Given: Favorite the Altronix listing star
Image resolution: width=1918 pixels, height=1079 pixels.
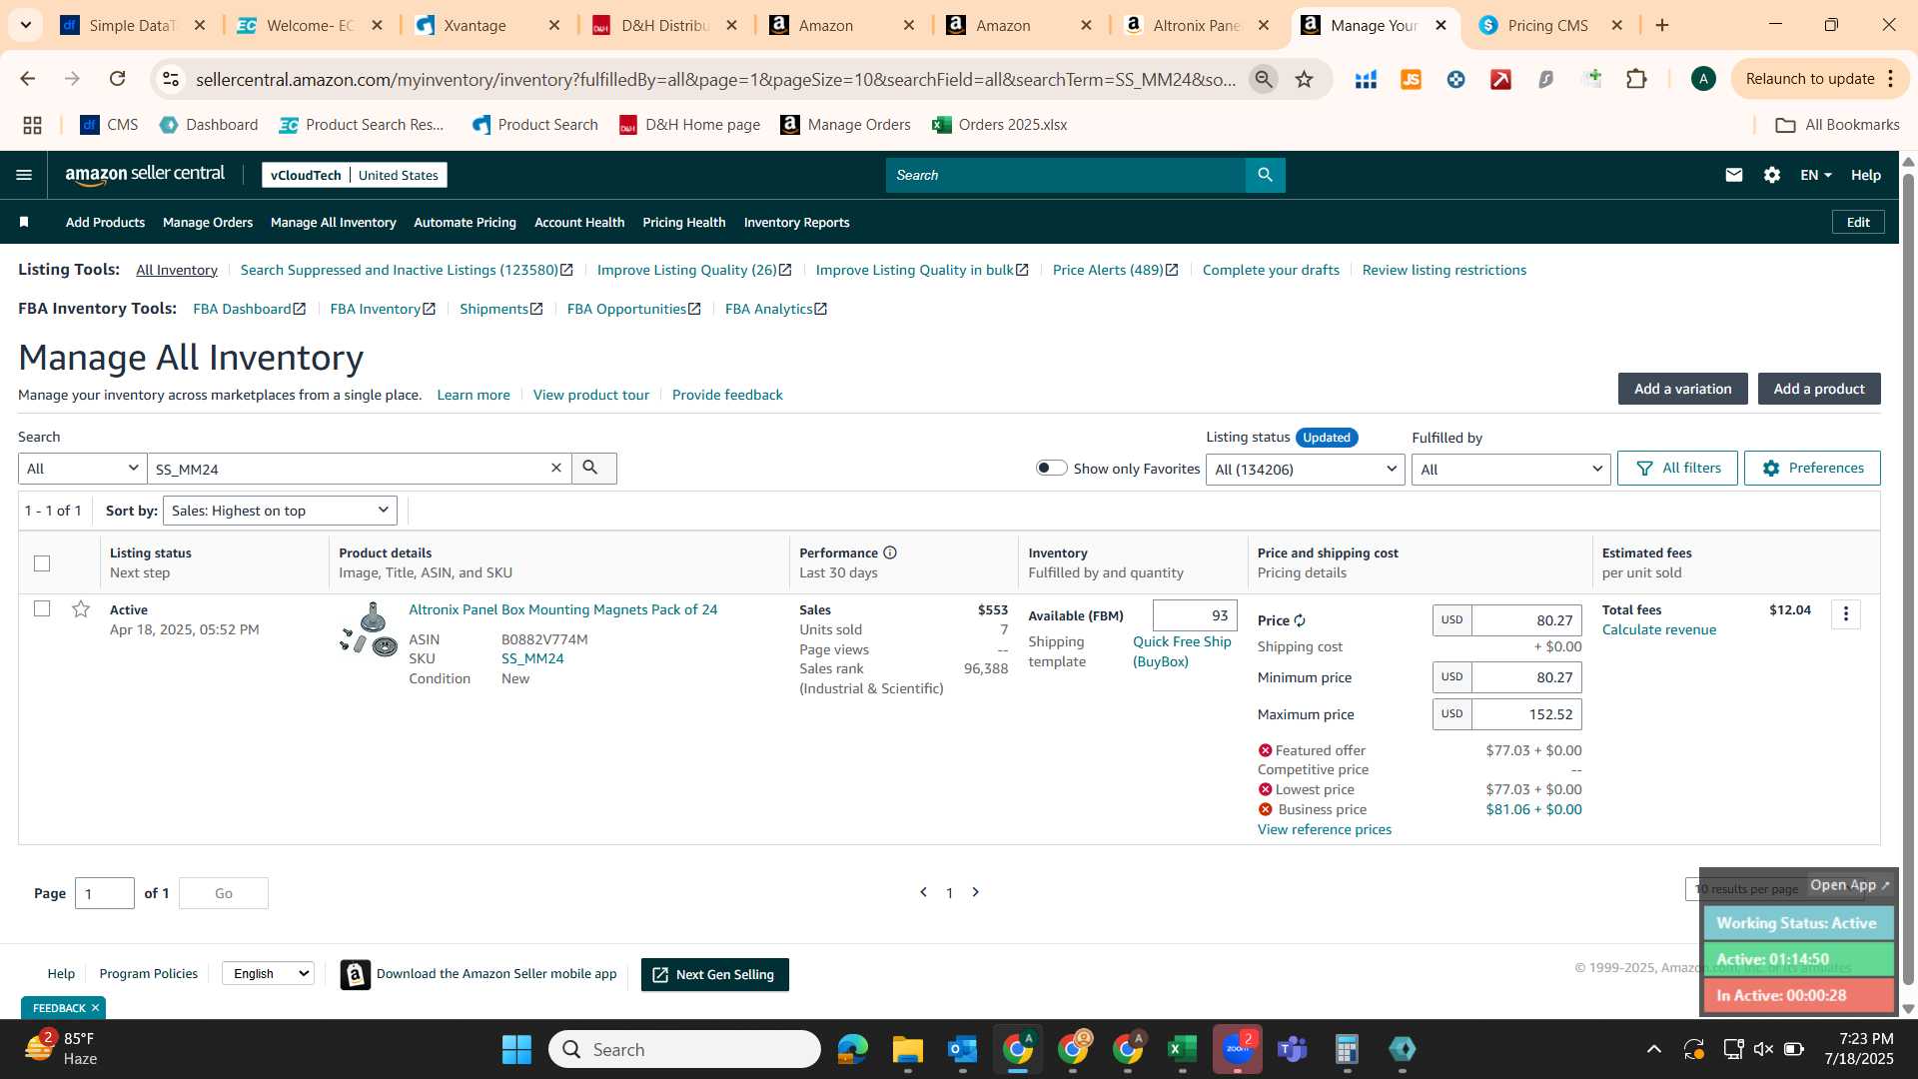Looking at the screenshot, I should (81, 608).
